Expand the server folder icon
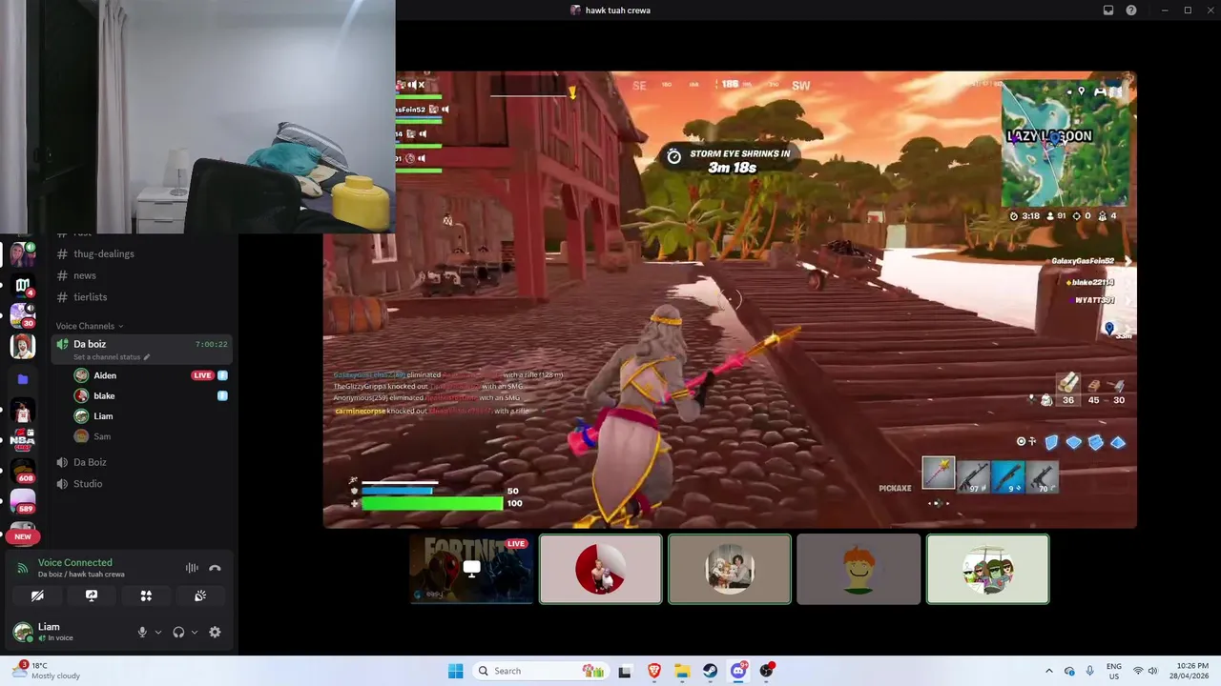 tap(23, 379)
